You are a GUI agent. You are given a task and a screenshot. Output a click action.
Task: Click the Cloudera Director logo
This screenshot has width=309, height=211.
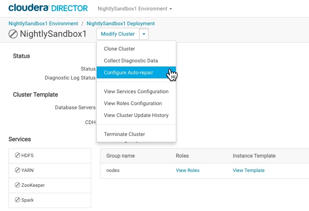pos(48,8)
